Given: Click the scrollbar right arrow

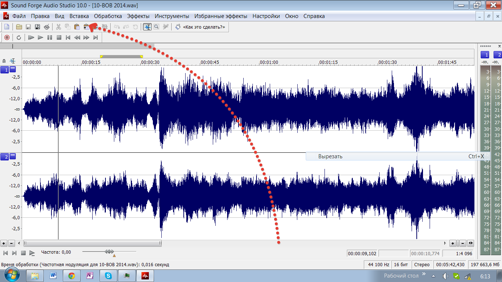Looking at the screenshot, I should point(445,243).
